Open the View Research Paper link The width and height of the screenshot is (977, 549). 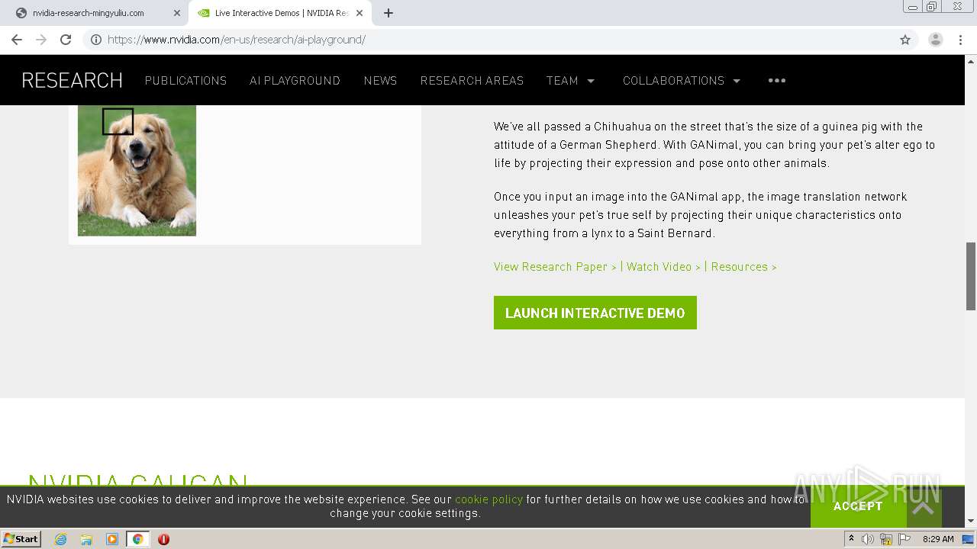555,267
